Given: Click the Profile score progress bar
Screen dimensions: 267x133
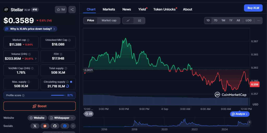Looking at the screenshot, I should click(x=58, y=95).
